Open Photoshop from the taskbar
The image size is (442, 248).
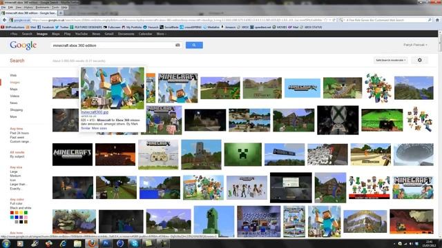tap(106, 243)
